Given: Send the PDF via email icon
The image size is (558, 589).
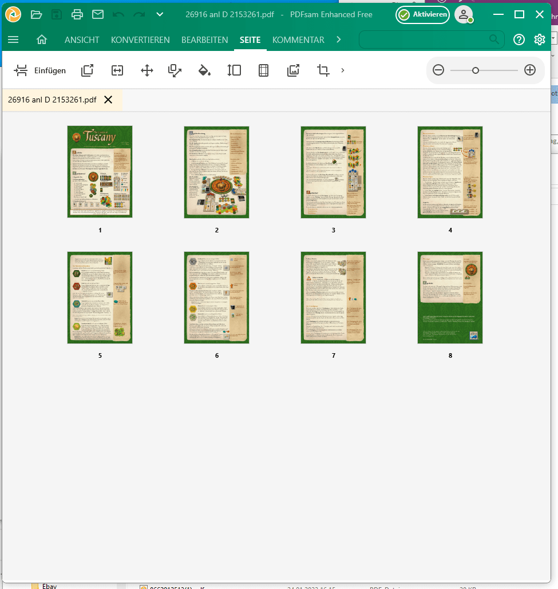Looking at the screenshot, I should 98,15.
